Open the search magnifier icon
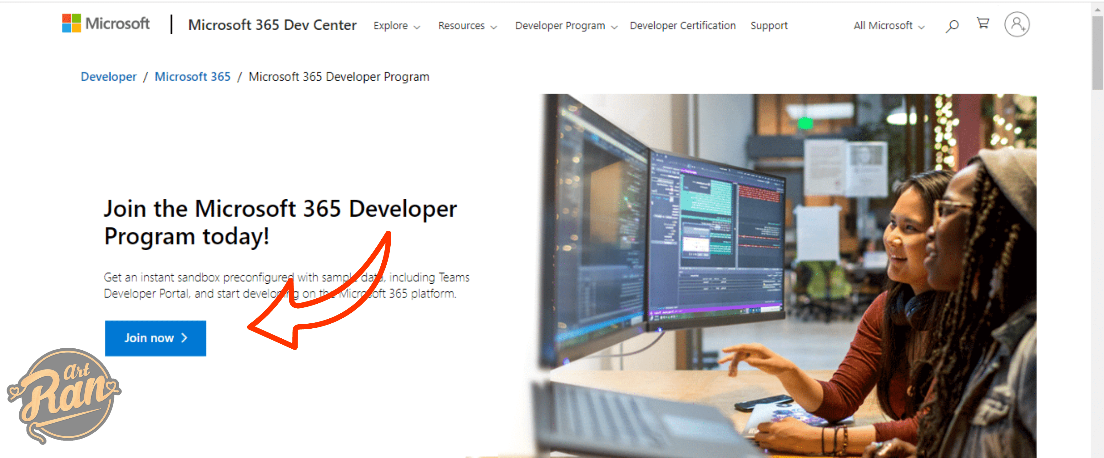1104x458 pixels. [x=952, y=26]
